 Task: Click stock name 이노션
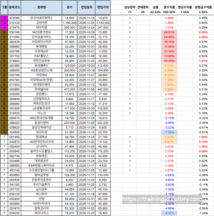point(41,113)
